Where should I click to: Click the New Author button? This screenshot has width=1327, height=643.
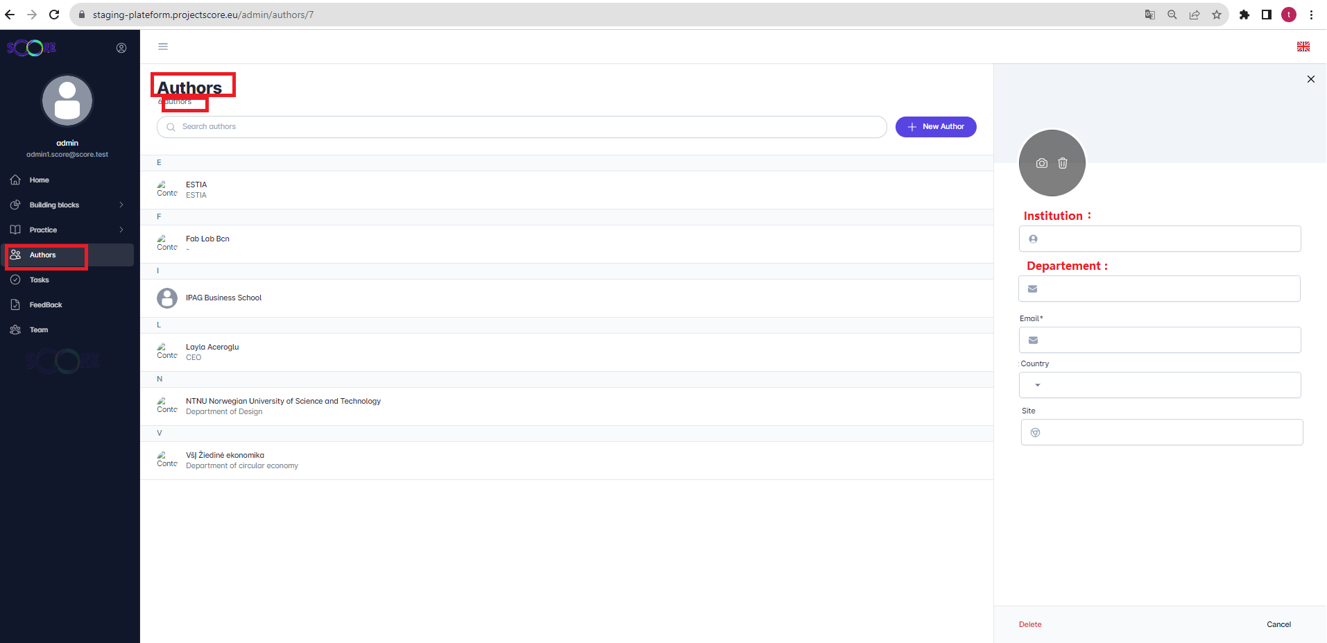tap(935, 127)
